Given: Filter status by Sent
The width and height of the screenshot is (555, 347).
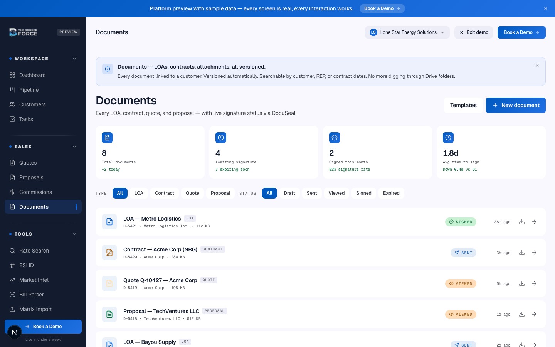Looking at the screenshot, I should click(312, 193).
